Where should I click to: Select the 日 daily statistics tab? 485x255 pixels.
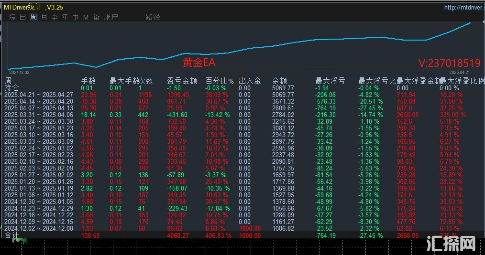pyautogui.click(x=23, y=17)
